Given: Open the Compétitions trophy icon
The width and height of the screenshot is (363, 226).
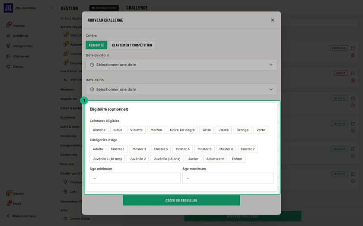Looking at the screenshot, I should pyautogui.click(x=8, y=46).
